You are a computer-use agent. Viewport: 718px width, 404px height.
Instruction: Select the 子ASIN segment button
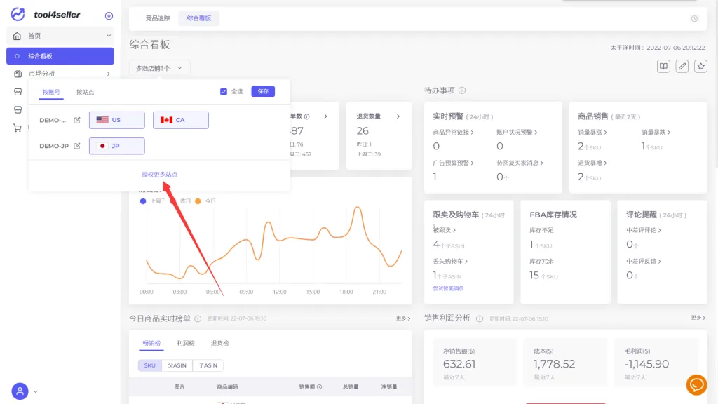208,365
